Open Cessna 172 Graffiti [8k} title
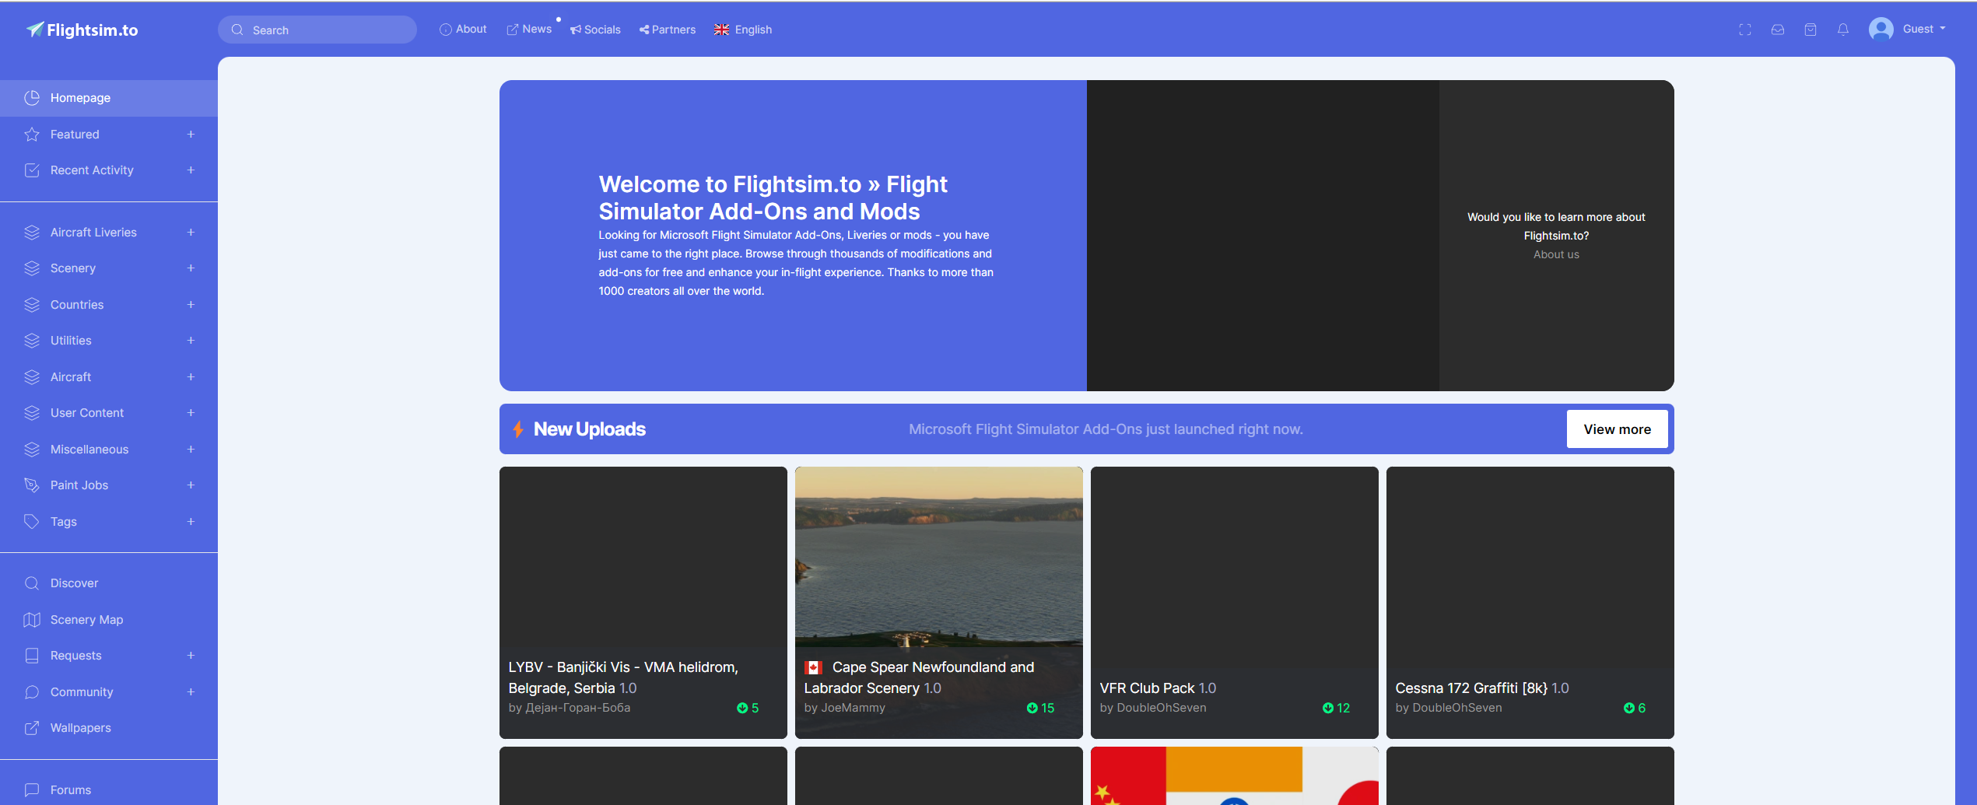1977x805 pixels. point(1482,688)
